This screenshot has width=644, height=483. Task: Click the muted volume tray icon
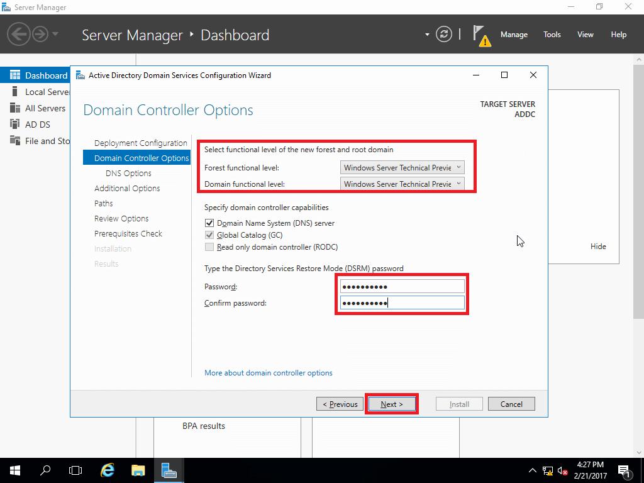click(562, 470)
